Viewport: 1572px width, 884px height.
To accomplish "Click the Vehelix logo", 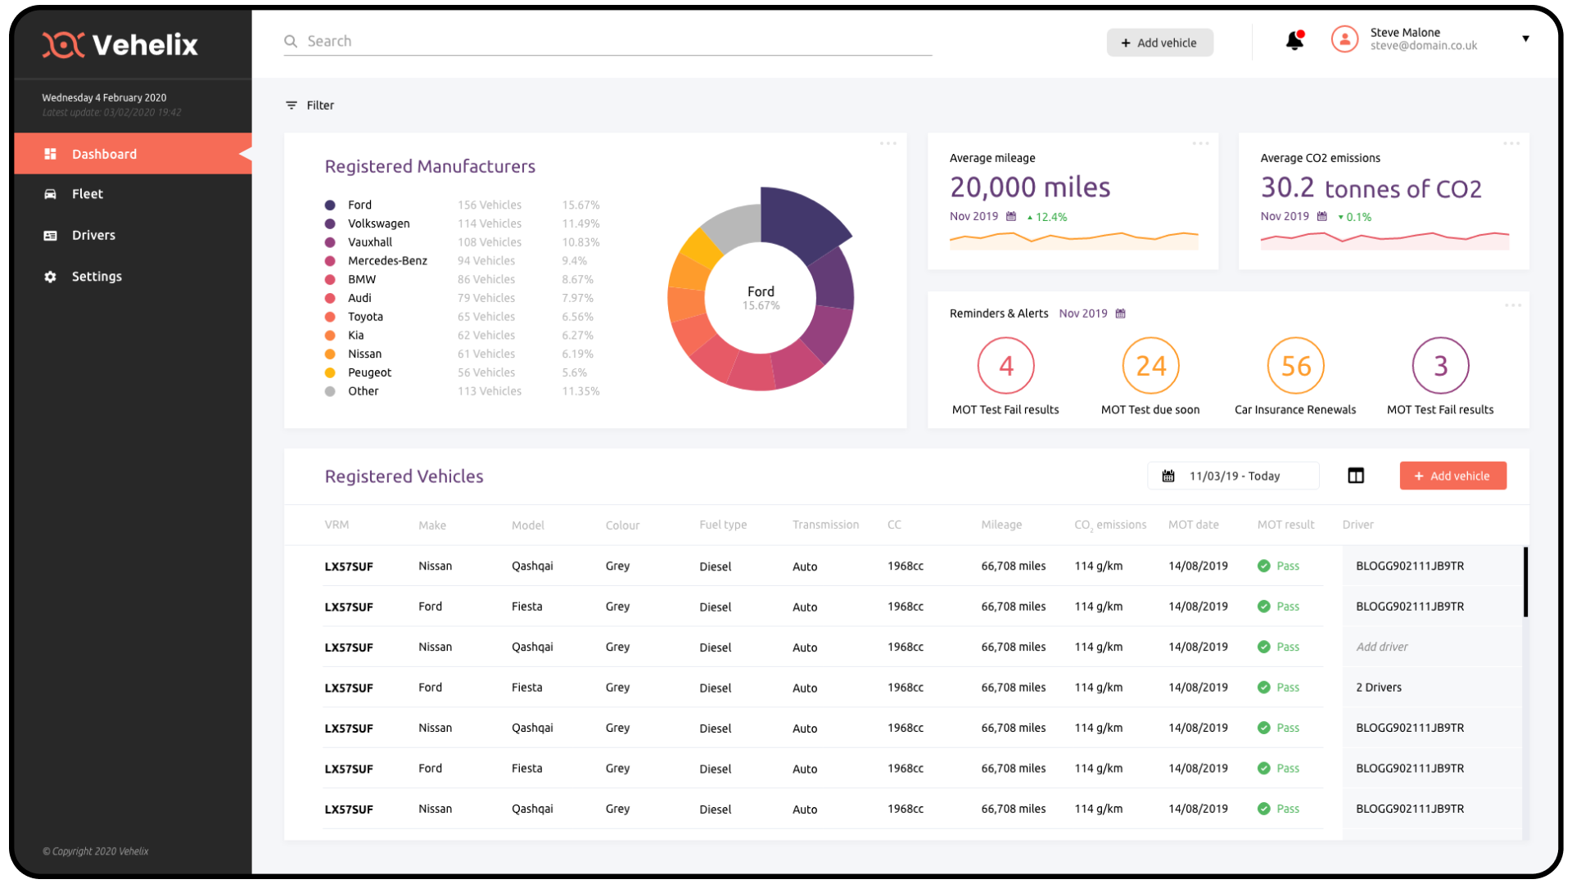I will [x=120, y=45].
